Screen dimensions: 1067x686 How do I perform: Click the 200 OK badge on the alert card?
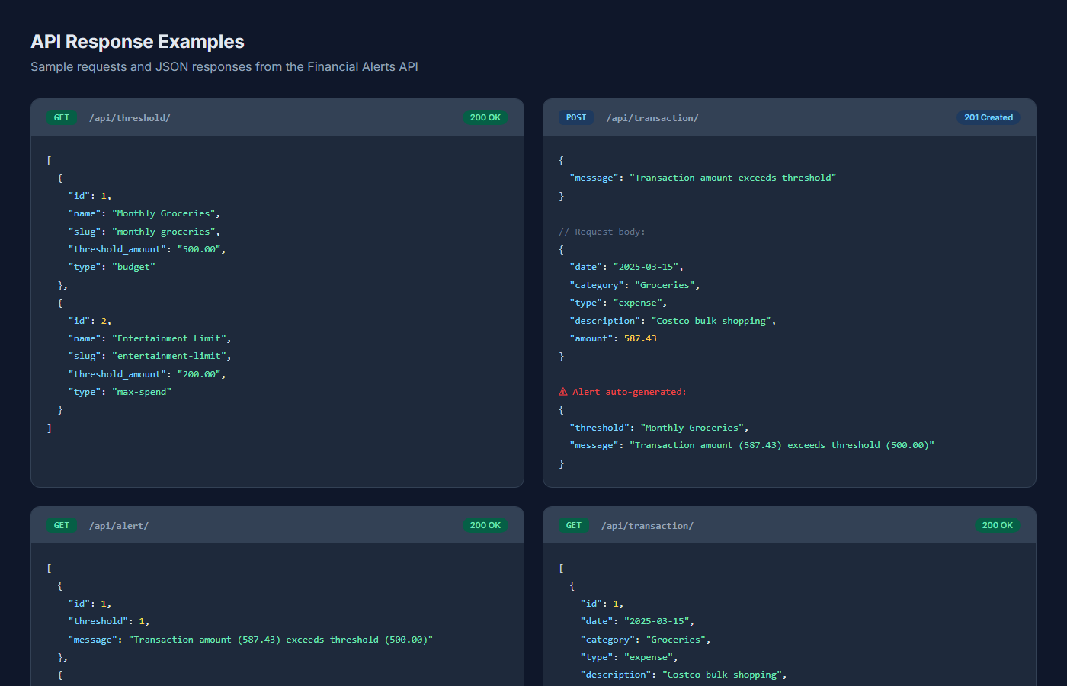point(485,525)
